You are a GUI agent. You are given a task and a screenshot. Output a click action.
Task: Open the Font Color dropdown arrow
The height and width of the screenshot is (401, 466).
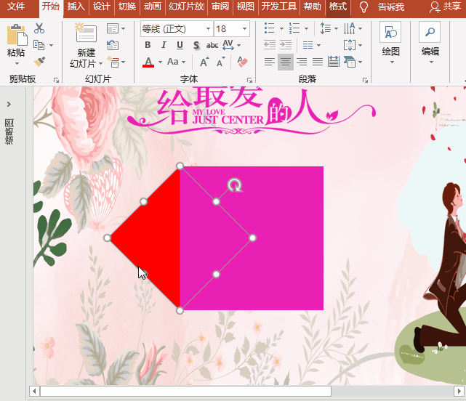pos(160,62)
